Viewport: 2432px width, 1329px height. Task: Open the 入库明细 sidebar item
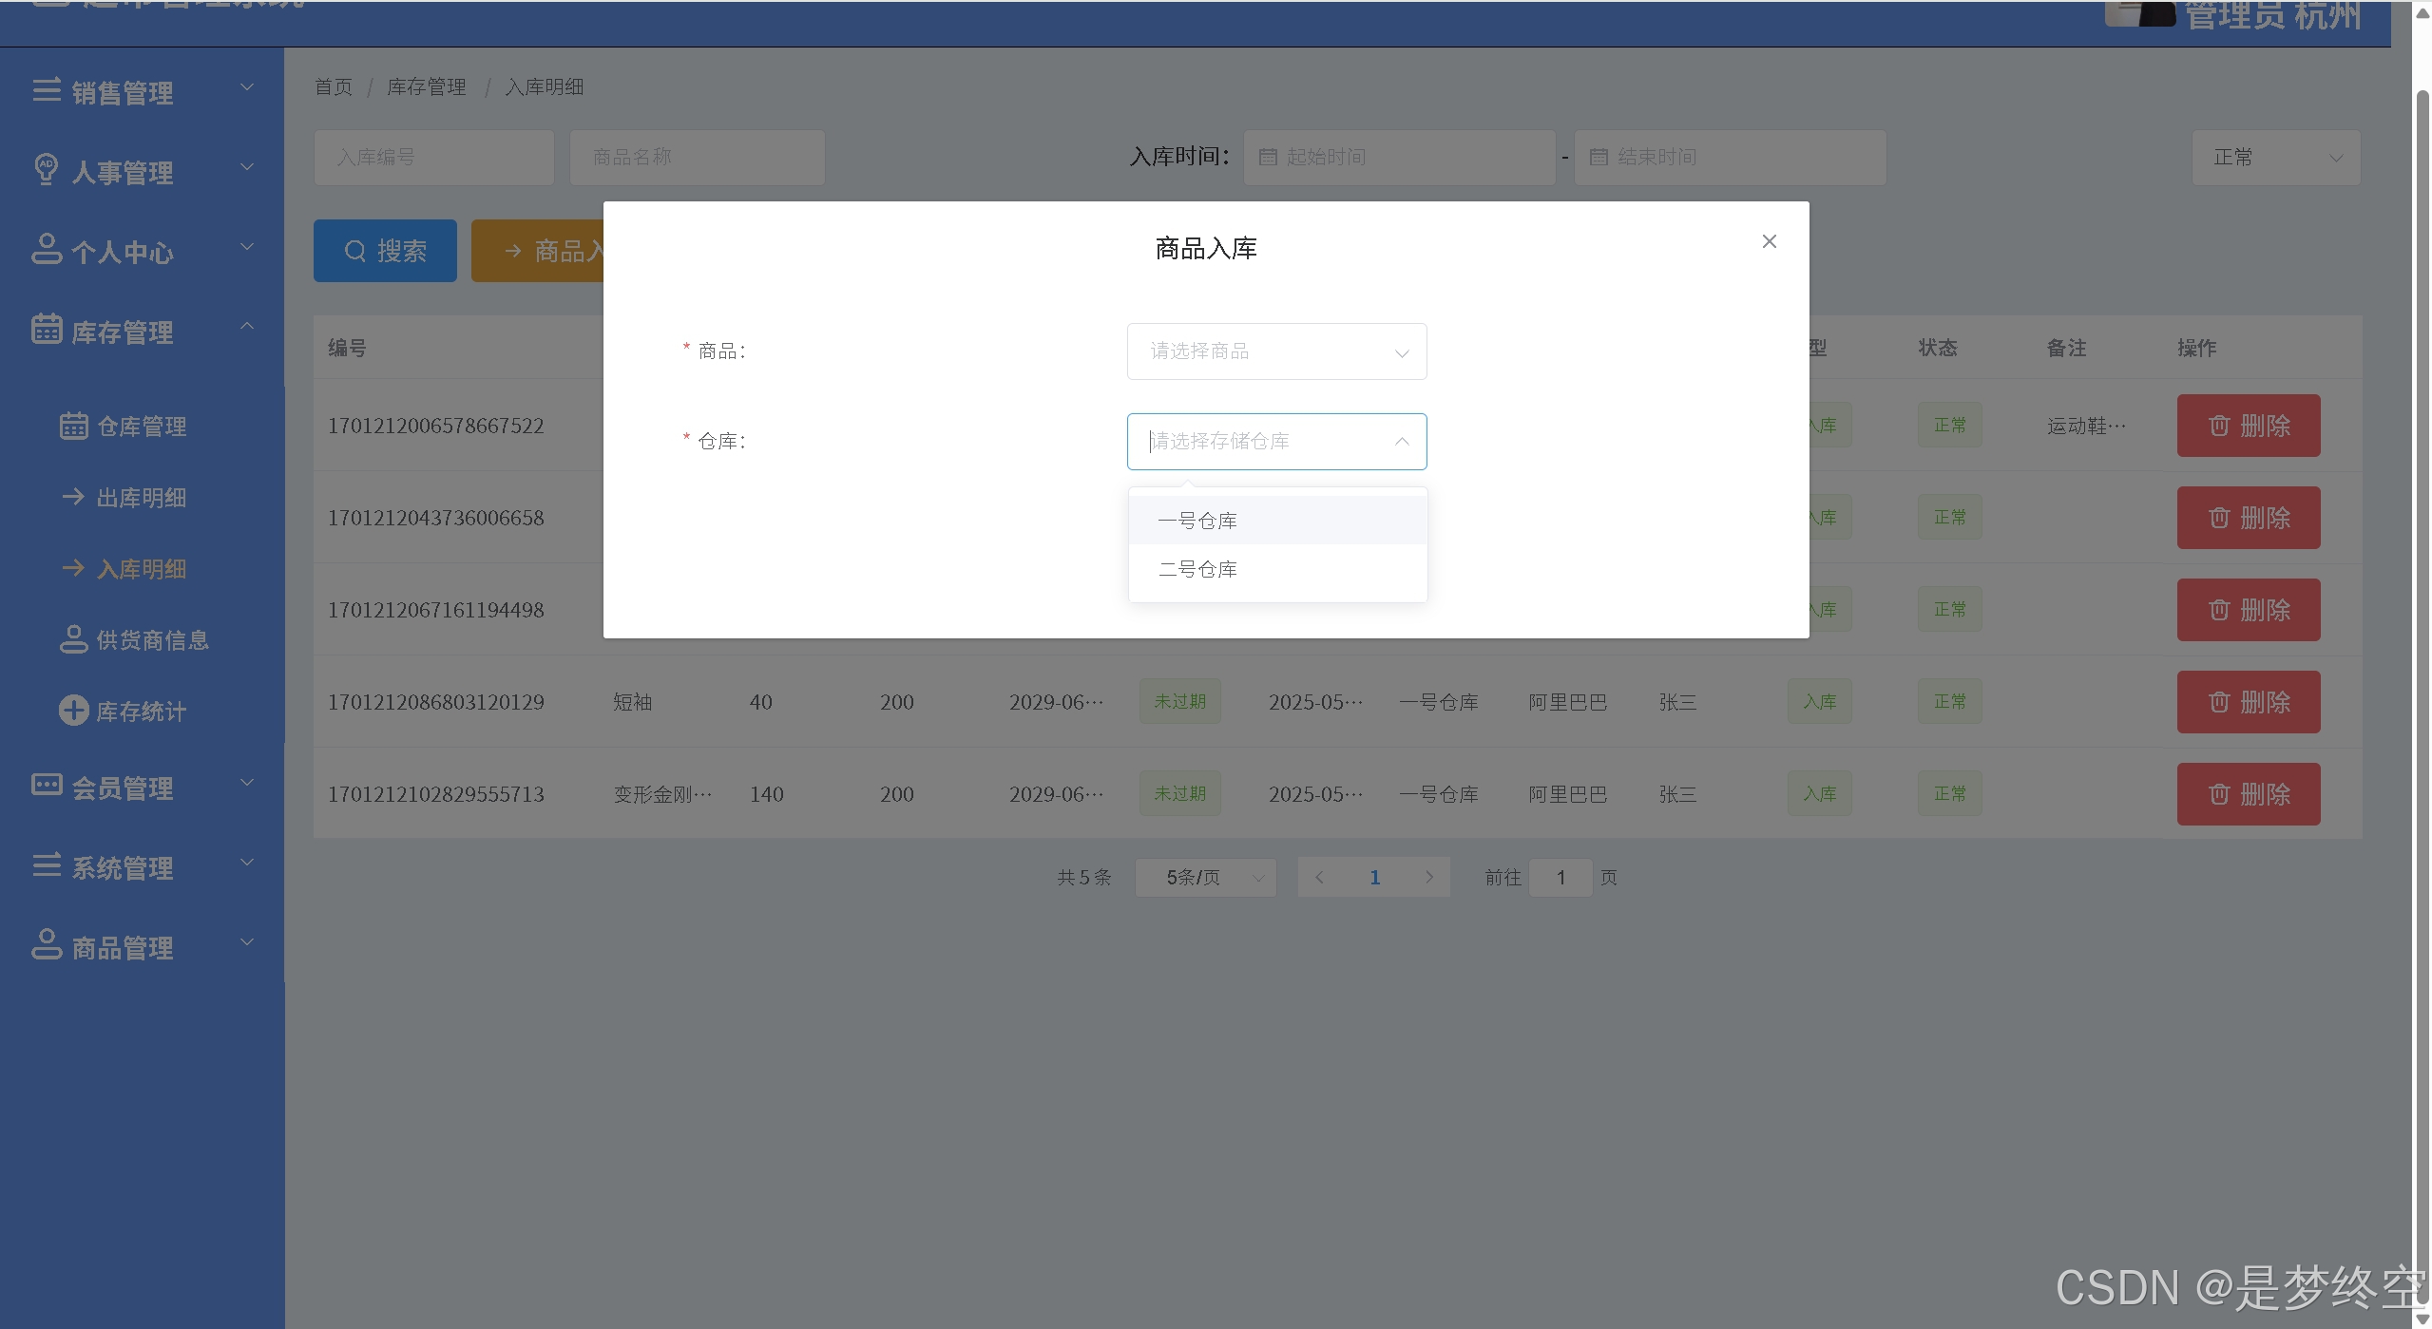pyautogui.click(x=141, y=569)
